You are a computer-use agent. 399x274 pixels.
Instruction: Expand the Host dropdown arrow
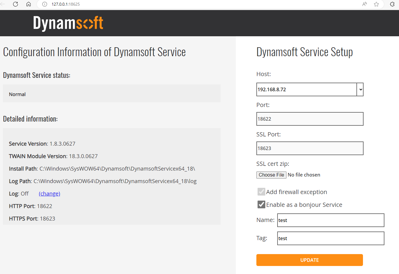click(x=360, y=89)
